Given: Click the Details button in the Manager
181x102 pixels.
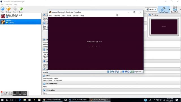Looking at the screenshot, I should [x=151, y=9].
